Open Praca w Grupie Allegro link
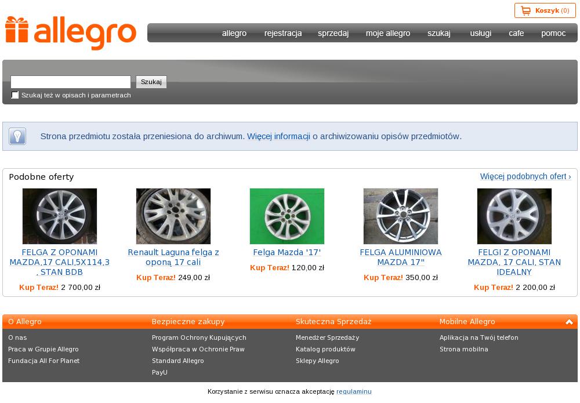 (43, 349)
